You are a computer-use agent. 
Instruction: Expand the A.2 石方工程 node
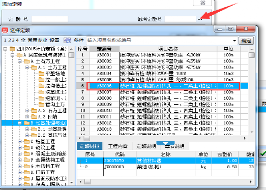(27, 111)
